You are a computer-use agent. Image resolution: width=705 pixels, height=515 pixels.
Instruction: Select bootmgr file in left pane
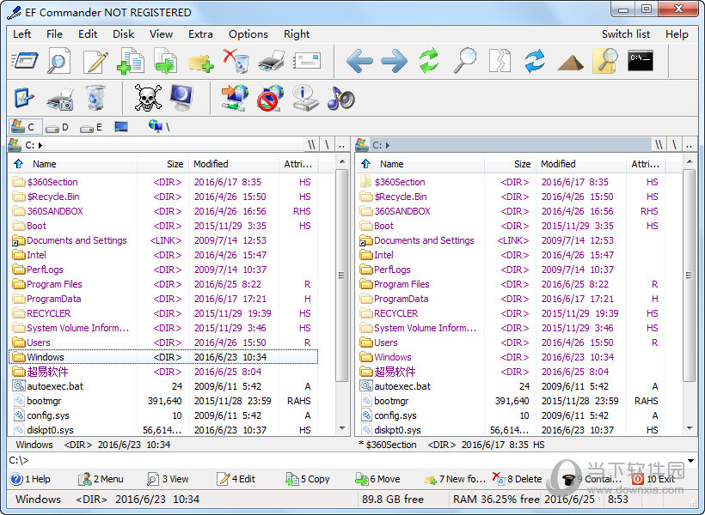tap(163, 401)
